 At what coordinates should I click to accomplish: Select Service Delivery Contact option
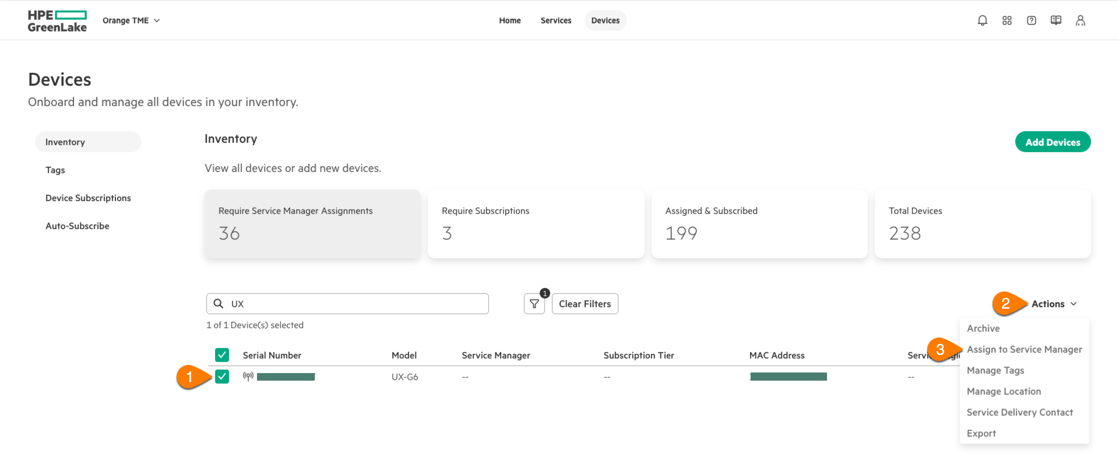[1020, 412]
